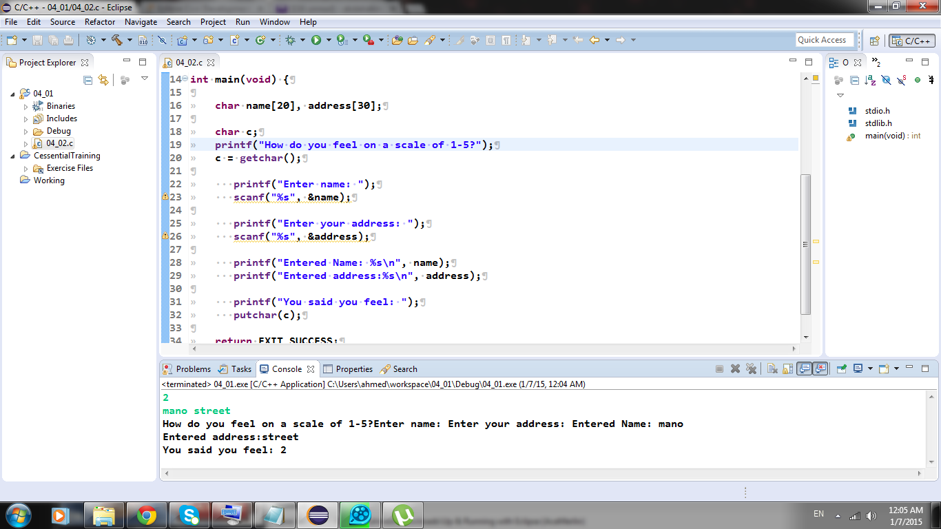The image size is (941, 529).
Task: Toggle Scroll Lock in the Console
Action: pos(787,369)
